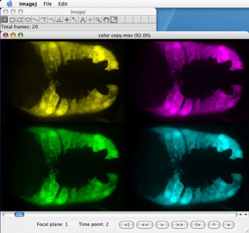Select the Angle tool

tap(59, 20)
